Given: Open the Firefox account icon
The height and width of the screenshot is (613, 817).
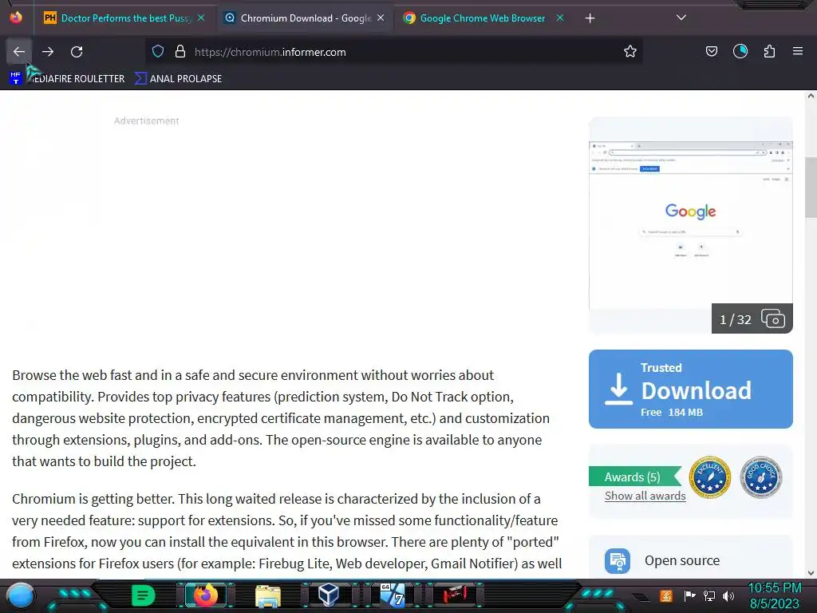Looking at the screenshot, I should coord(740,51).
